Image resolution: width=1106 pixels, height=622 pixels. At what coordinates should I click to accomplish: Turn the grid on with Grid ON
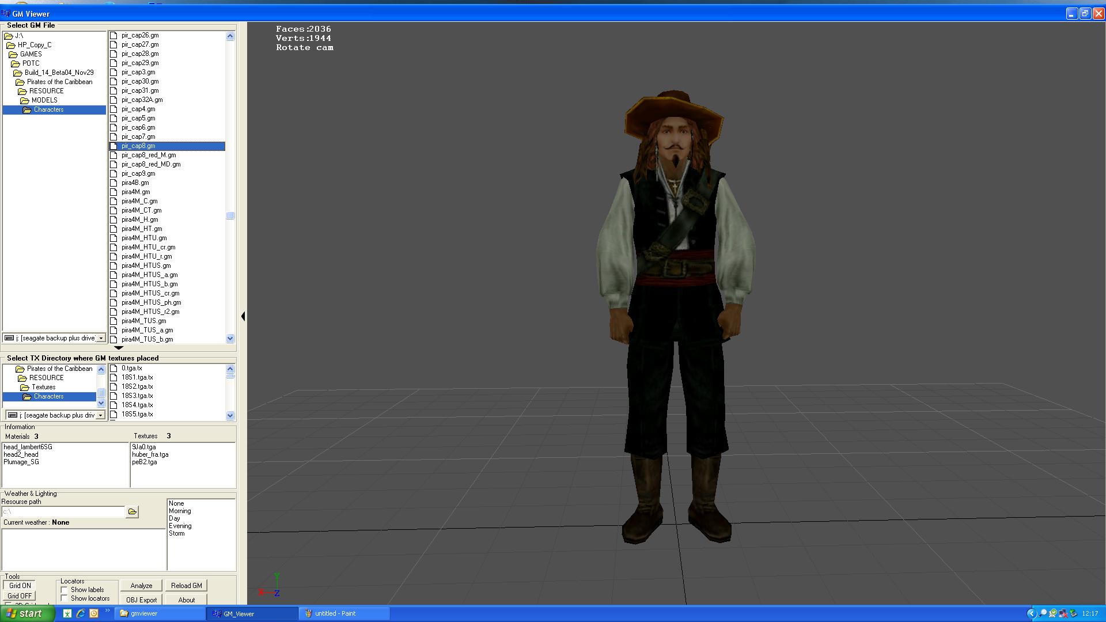coord(20,586)
